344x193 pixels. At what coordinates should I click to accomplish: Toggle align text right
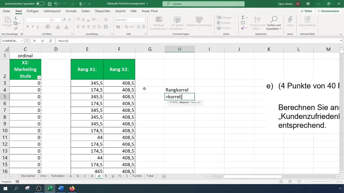tap(89, 27)
